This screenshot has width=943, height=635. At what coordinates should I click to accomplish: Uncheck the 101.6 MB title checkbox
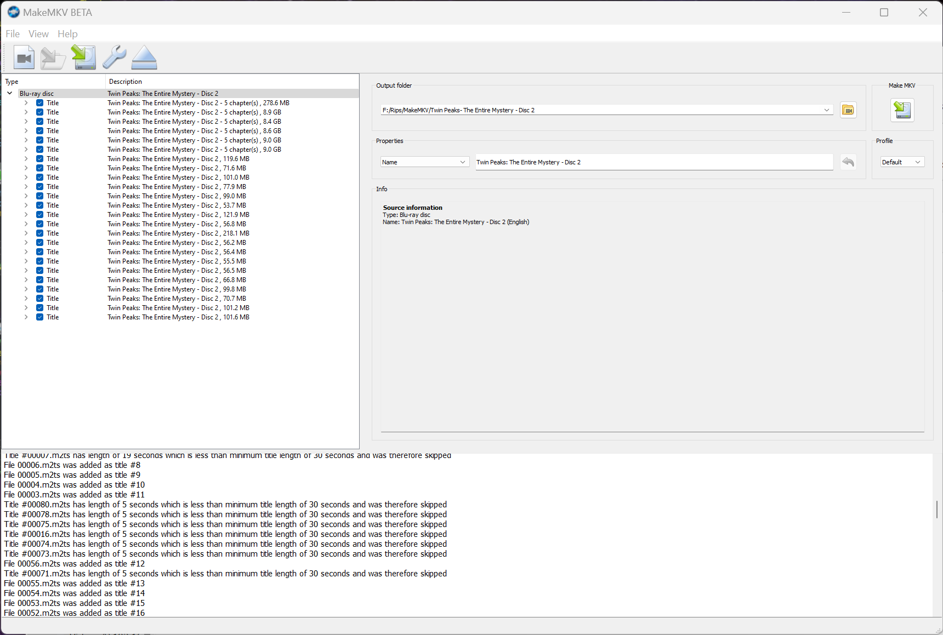[40, 317]
